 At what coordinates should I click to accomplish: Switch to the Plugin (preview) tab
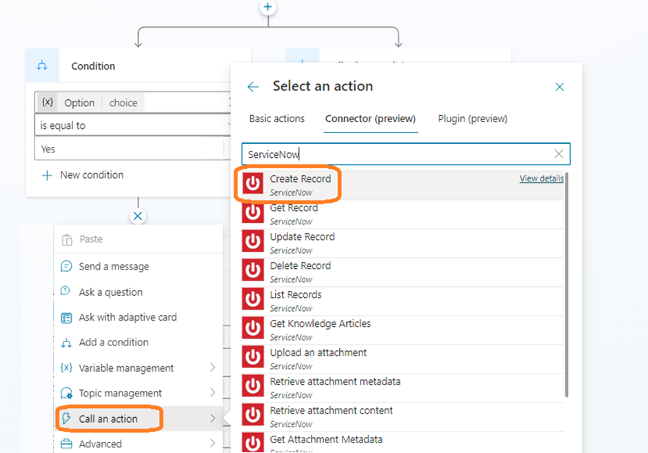pos(472,119)
